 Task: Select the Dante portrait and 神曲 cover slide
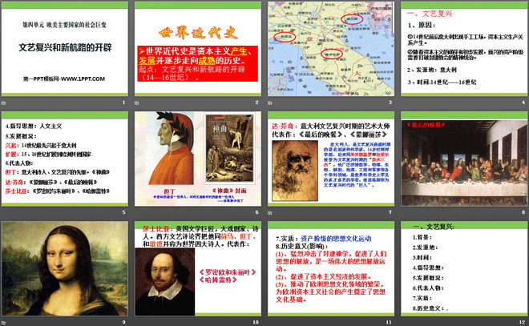198,159
